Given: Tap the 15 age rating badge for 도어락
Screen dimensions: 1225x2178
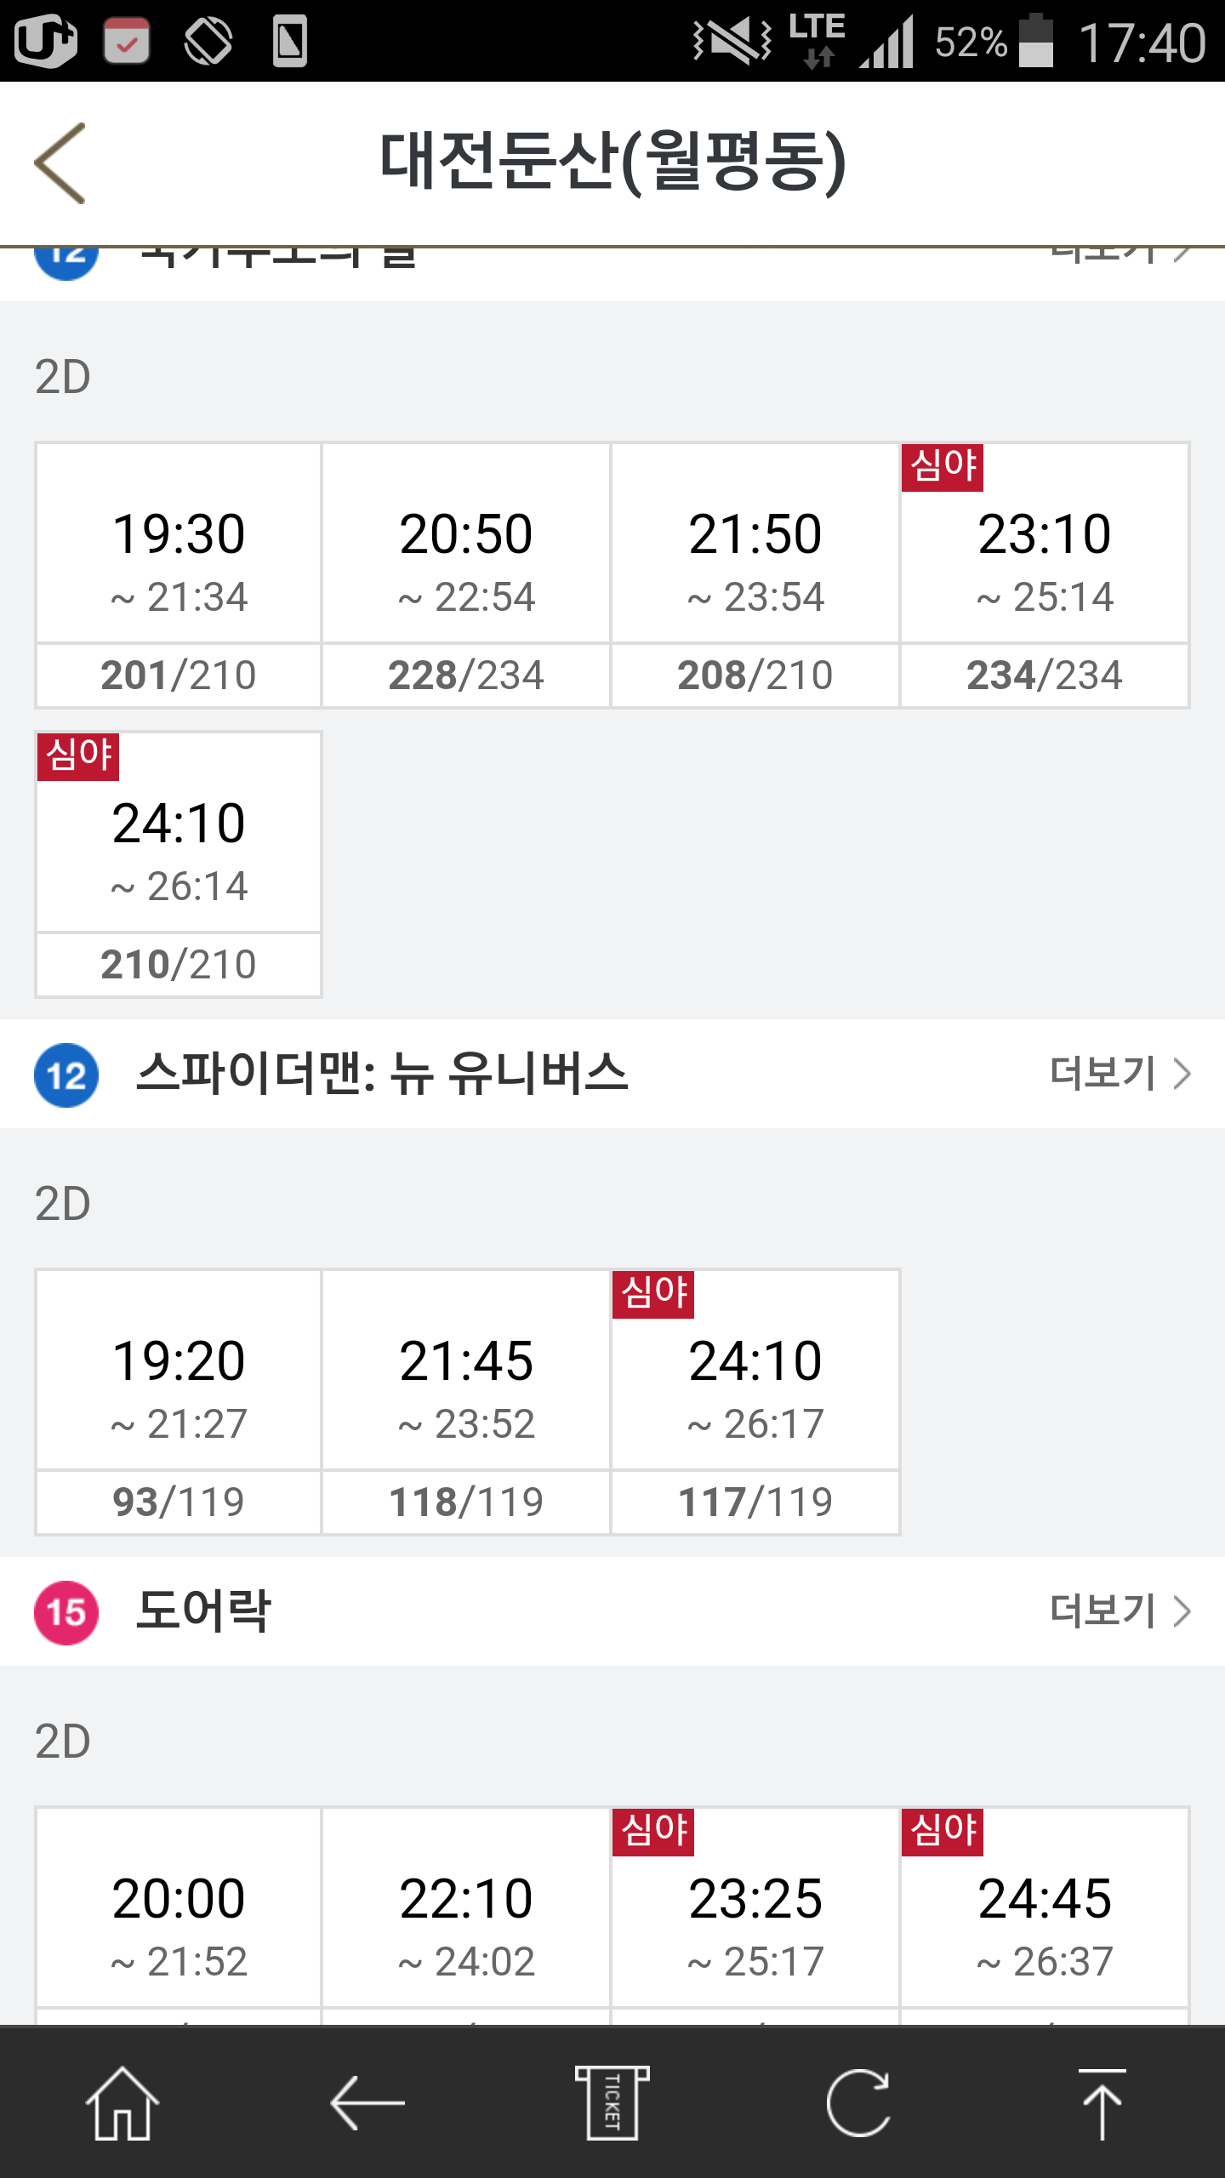Looking at the screenshot, I should click(66, 1612).
